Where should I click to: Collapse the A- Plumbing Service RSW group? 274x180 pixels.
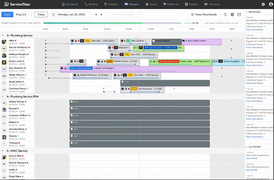pos(3,96)
